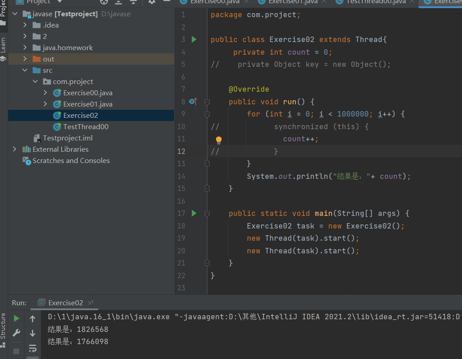The width and height of the screenshot is (462, 359).
Task: Select Exercise02 in the project tree
Action: (91, 116)
